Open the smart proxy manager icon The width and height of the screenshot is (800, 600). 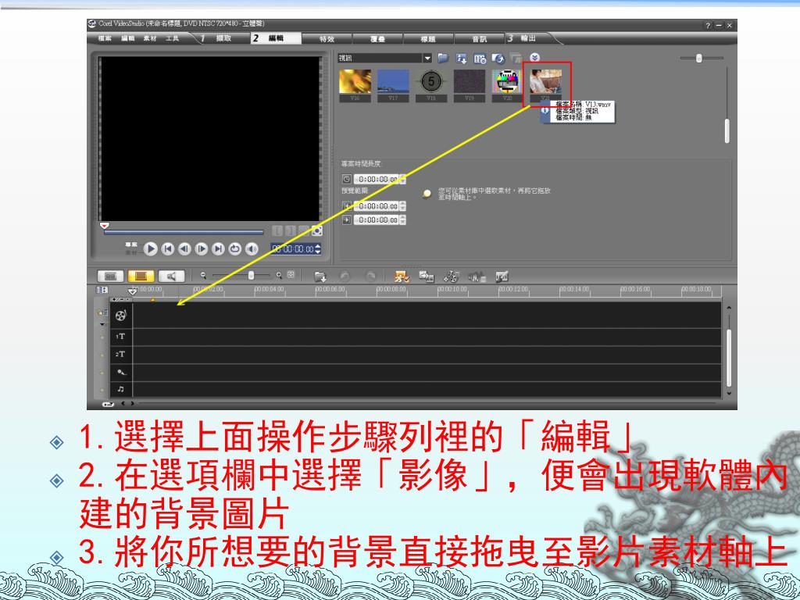(x=402, y=277)
